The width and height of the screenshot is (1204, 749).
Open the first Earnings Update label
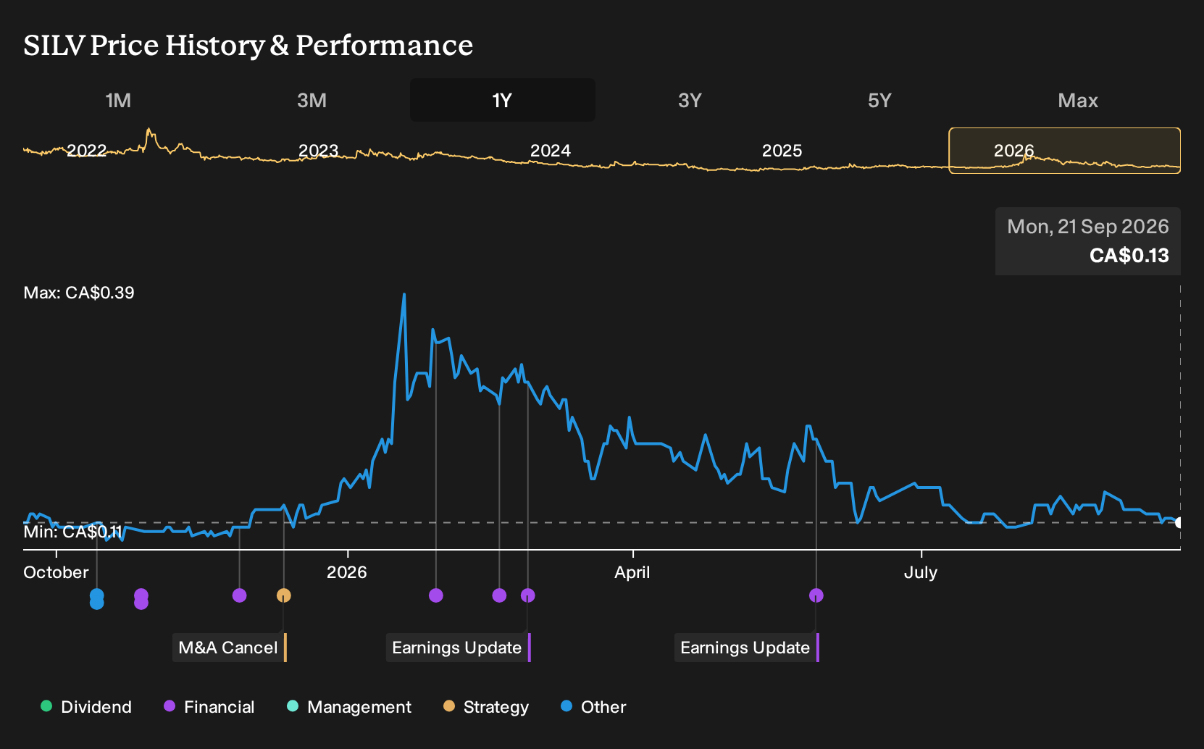click(x=458, y=648)
